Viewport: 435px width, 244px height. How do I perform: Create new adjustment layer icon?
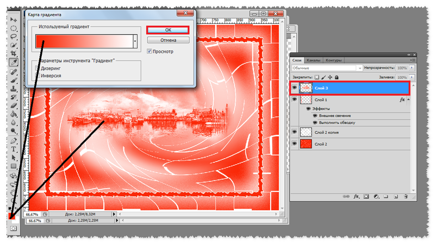click(x=376, y=196)
